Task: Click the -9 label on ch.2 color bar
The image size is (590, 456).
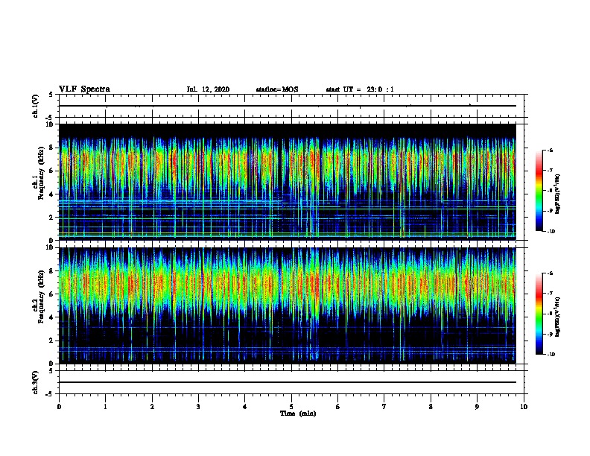Action: 550,334
